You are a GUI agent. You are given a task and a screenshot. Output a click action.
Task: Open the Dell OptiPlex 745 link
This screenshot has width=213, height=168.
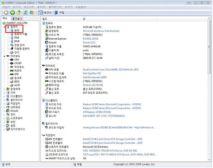92,74
